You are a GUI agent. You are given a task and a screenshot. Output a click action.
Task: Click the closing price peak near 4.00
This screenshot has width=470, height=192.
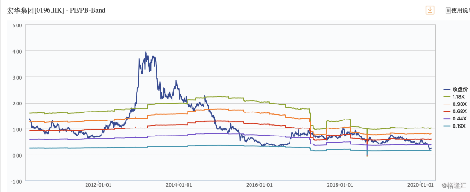pyautogui.click(x=146, y=53)
